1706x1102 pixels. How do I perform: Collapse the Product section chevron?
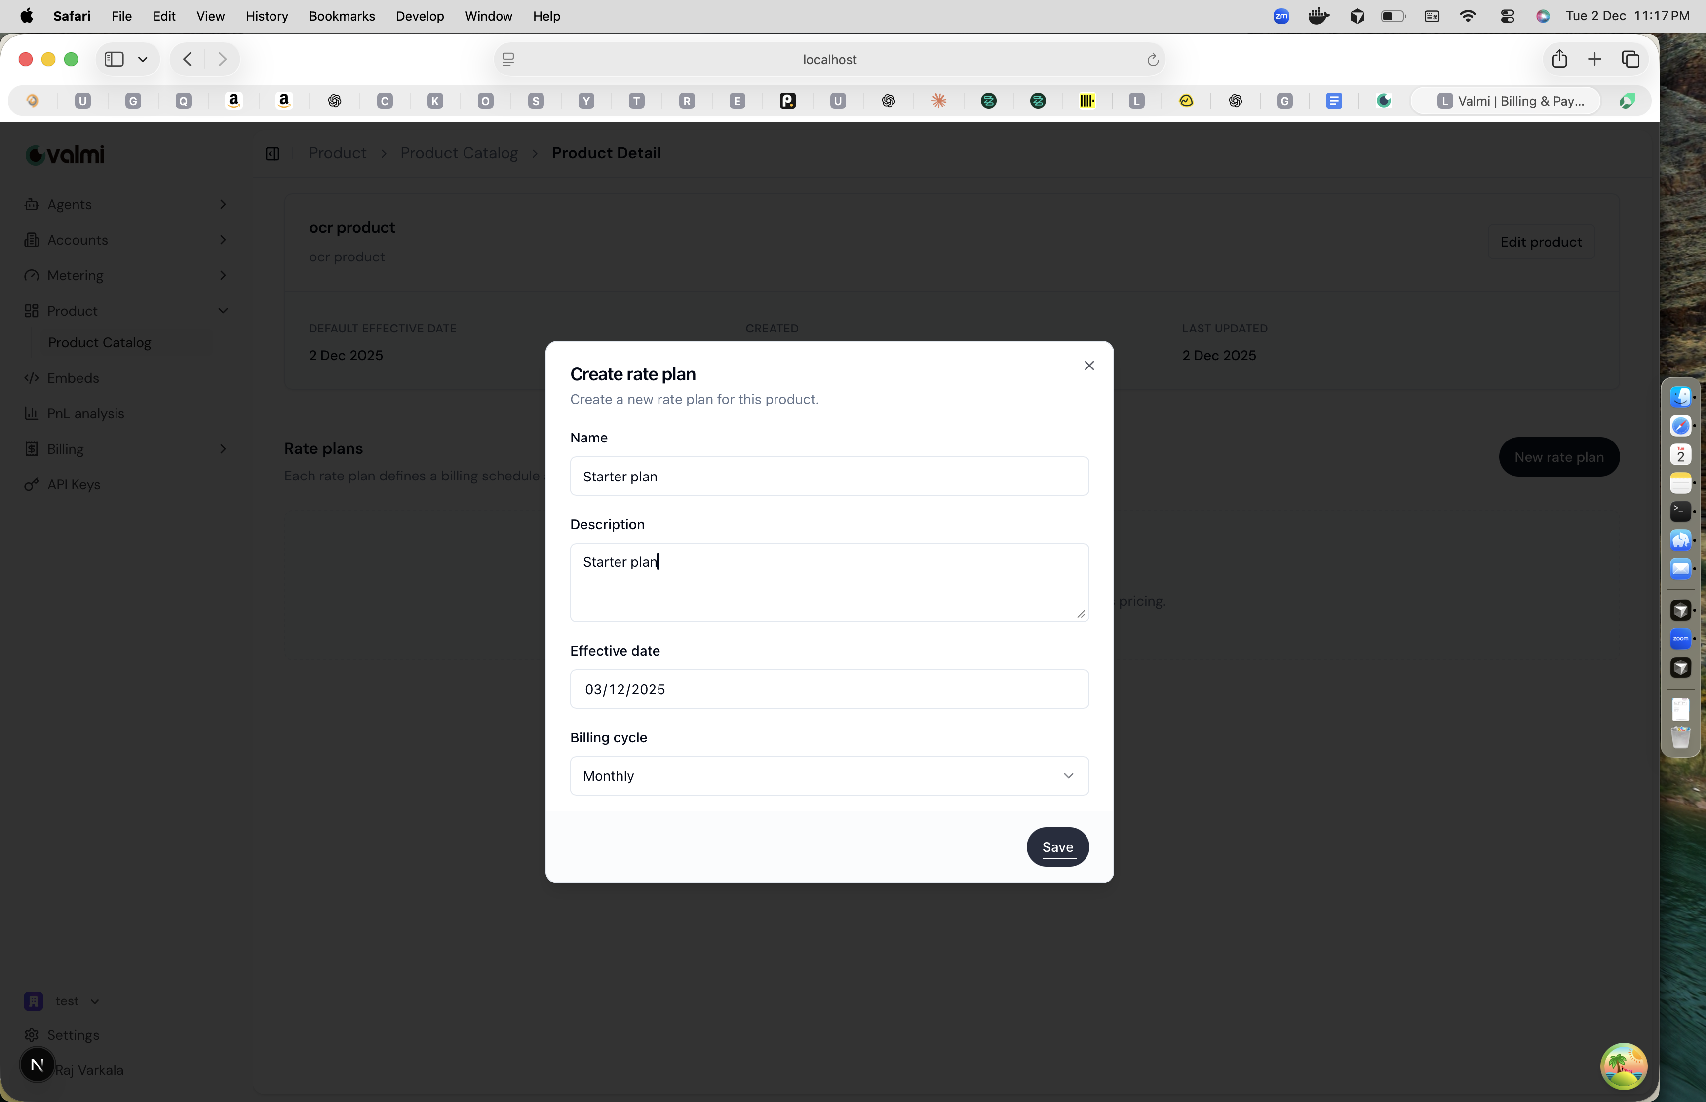[x=223, y=311]
